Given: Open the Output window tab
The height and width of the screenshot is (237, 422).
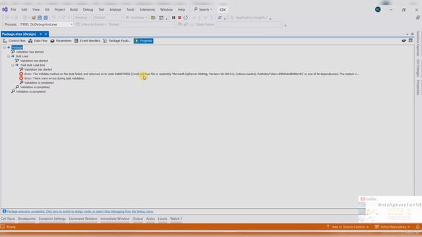Looking at the screenshot, I should pyautogui.click(x=138, y=219).
